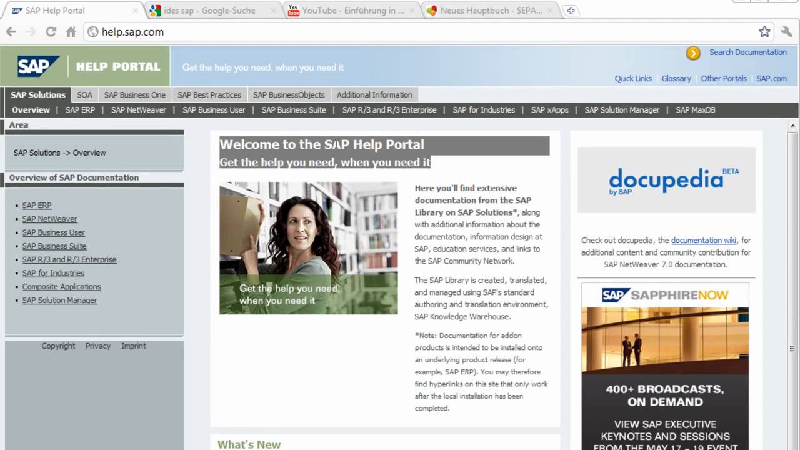Open the SAP.com link
Screen dimensions: 800x450
click(x=771, y=79)
